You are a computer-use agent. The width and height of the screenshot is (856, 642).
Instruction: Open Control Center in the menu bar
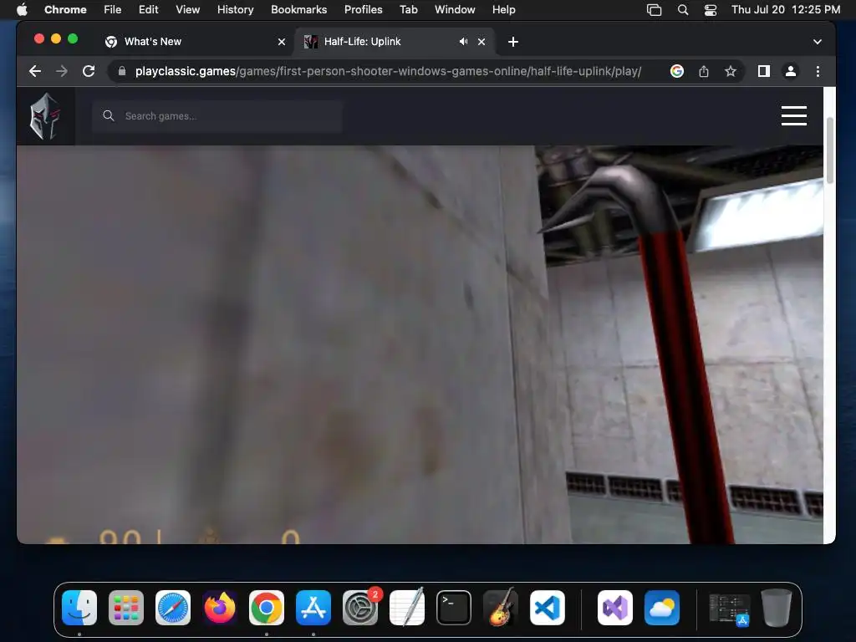711,10
